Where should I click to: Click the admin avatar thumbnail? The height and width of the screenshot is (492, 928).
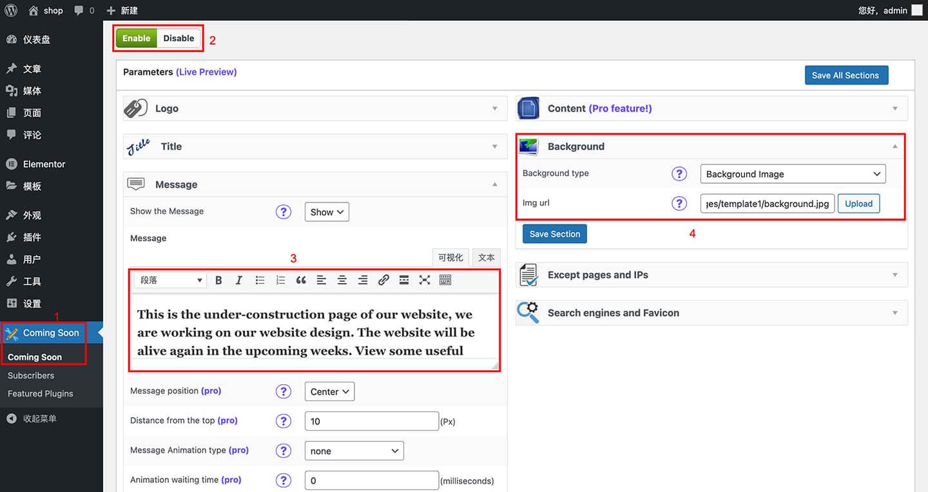point(916,10)
